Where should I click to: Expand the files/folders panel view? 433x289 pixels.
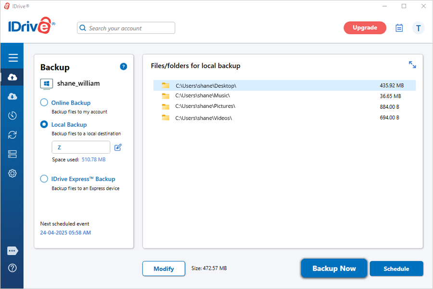point(412,65)
